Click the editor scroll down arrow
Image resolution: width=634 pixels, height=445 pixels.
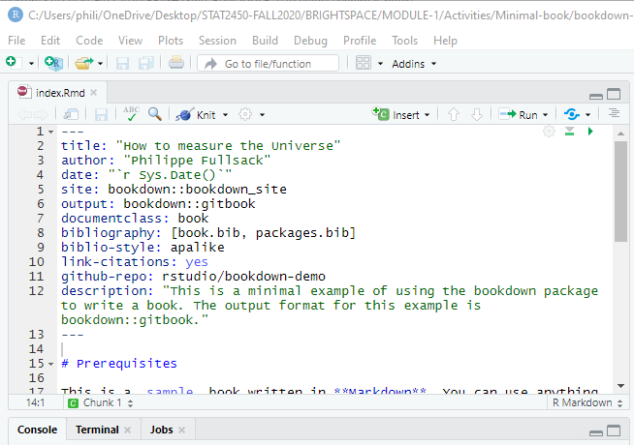pyautogui.click(x=620, y=386)
